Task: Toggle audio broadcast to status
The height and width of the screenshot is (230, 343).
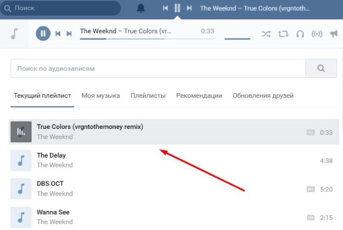Action: 317,34
